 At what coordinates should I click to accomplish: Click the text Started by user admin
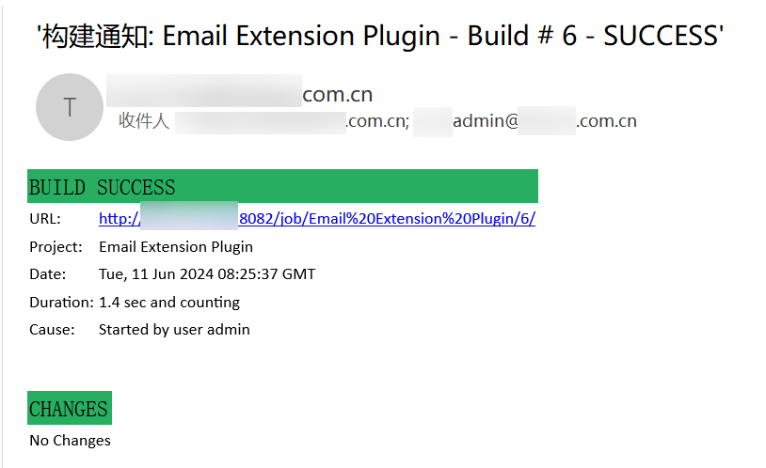tap(174, 330)
